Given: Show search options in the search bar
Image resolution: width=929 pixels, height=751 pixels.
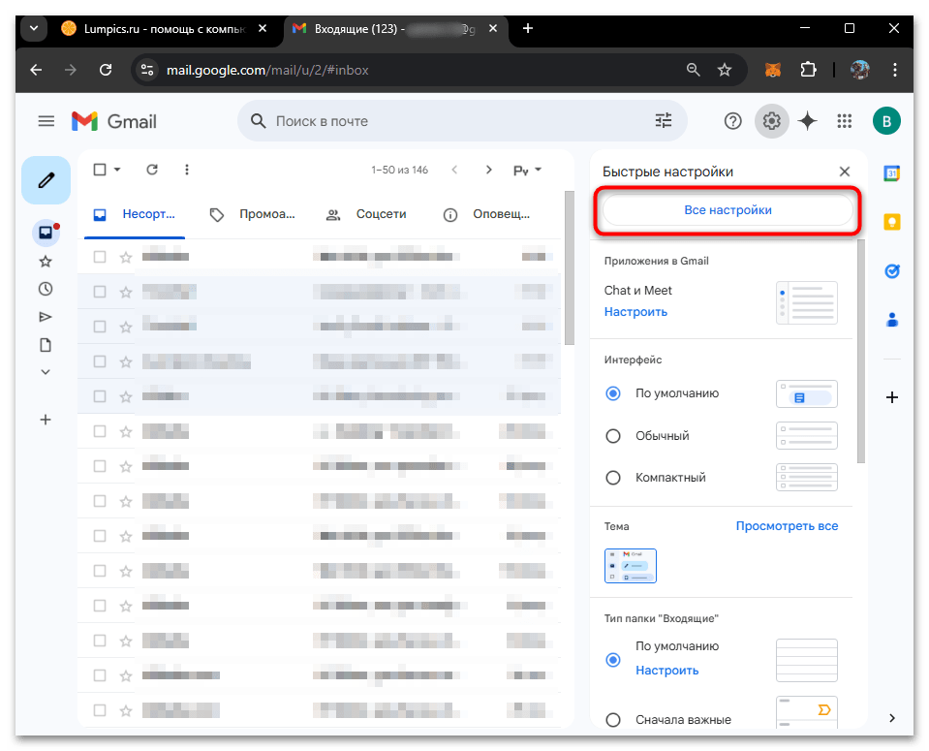Looking at the screenshot, I should 664,121.
